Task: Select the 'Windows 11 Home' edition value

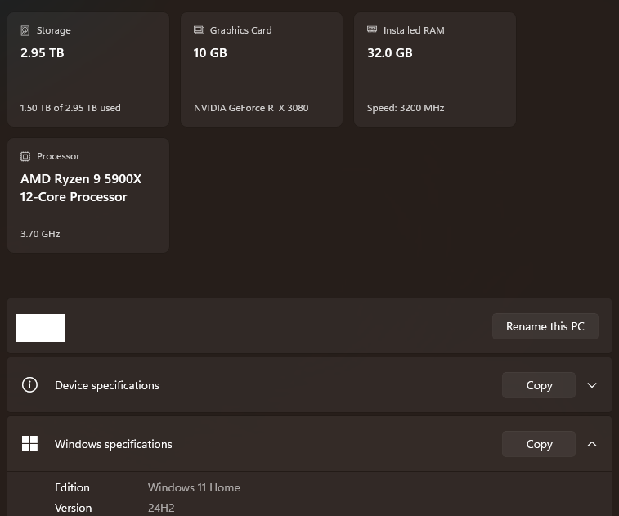Action: (194, 487)
